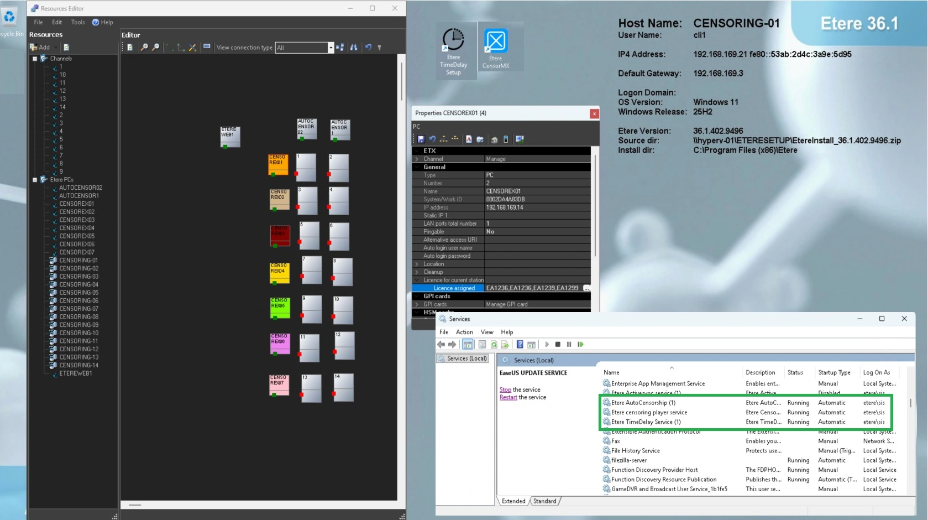Select the Etere AutoCensorship (1) service row
The width and height of the screenshot is (928, 520).
749,403
